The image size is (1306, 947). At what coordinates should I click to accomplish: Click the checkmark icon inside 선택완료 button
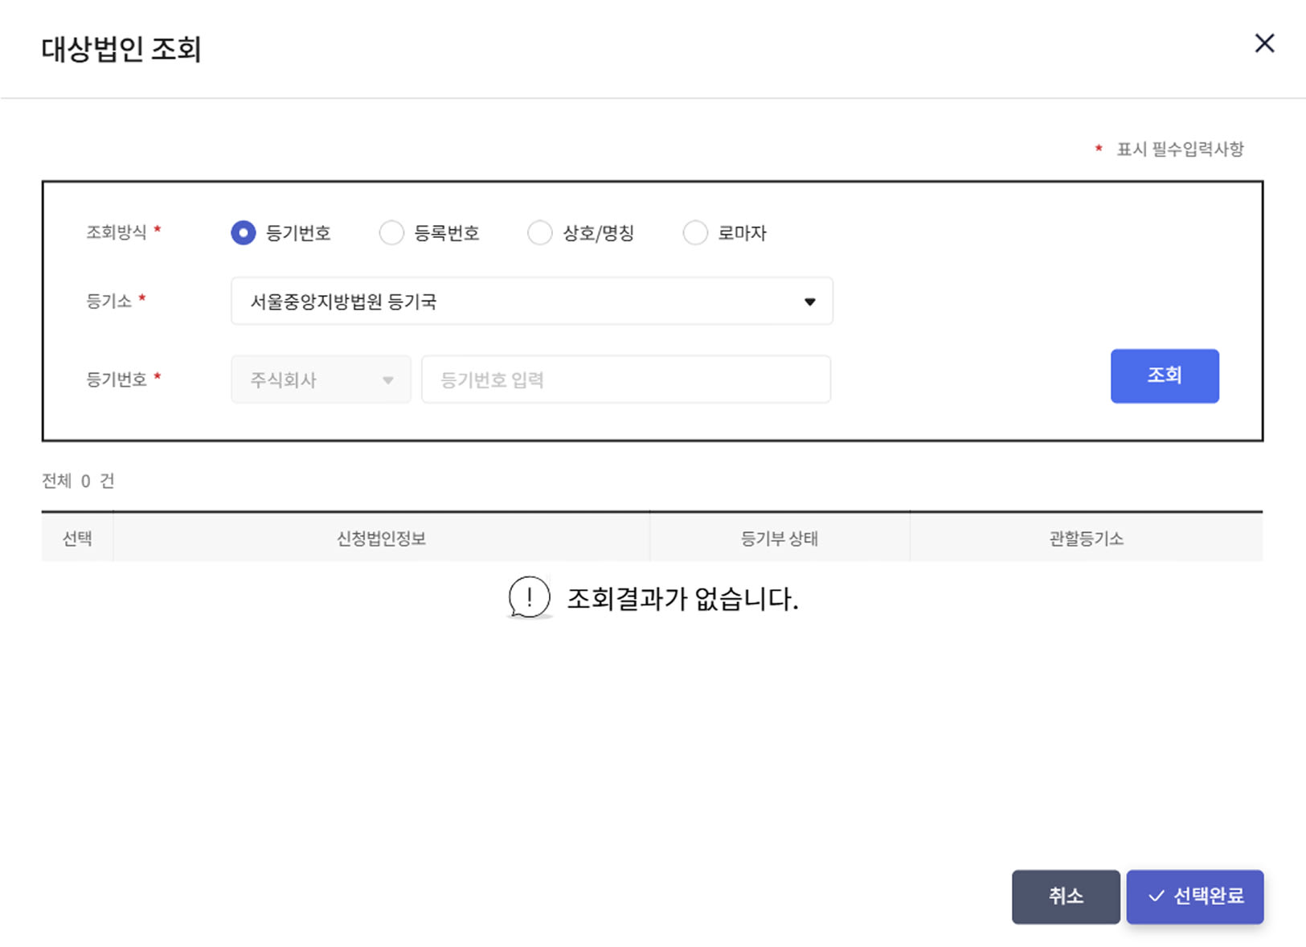[1156, 897]
